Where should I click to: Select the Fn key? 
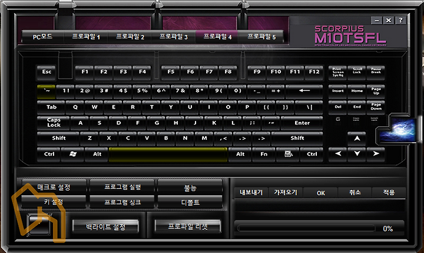(x=264, y=154)
